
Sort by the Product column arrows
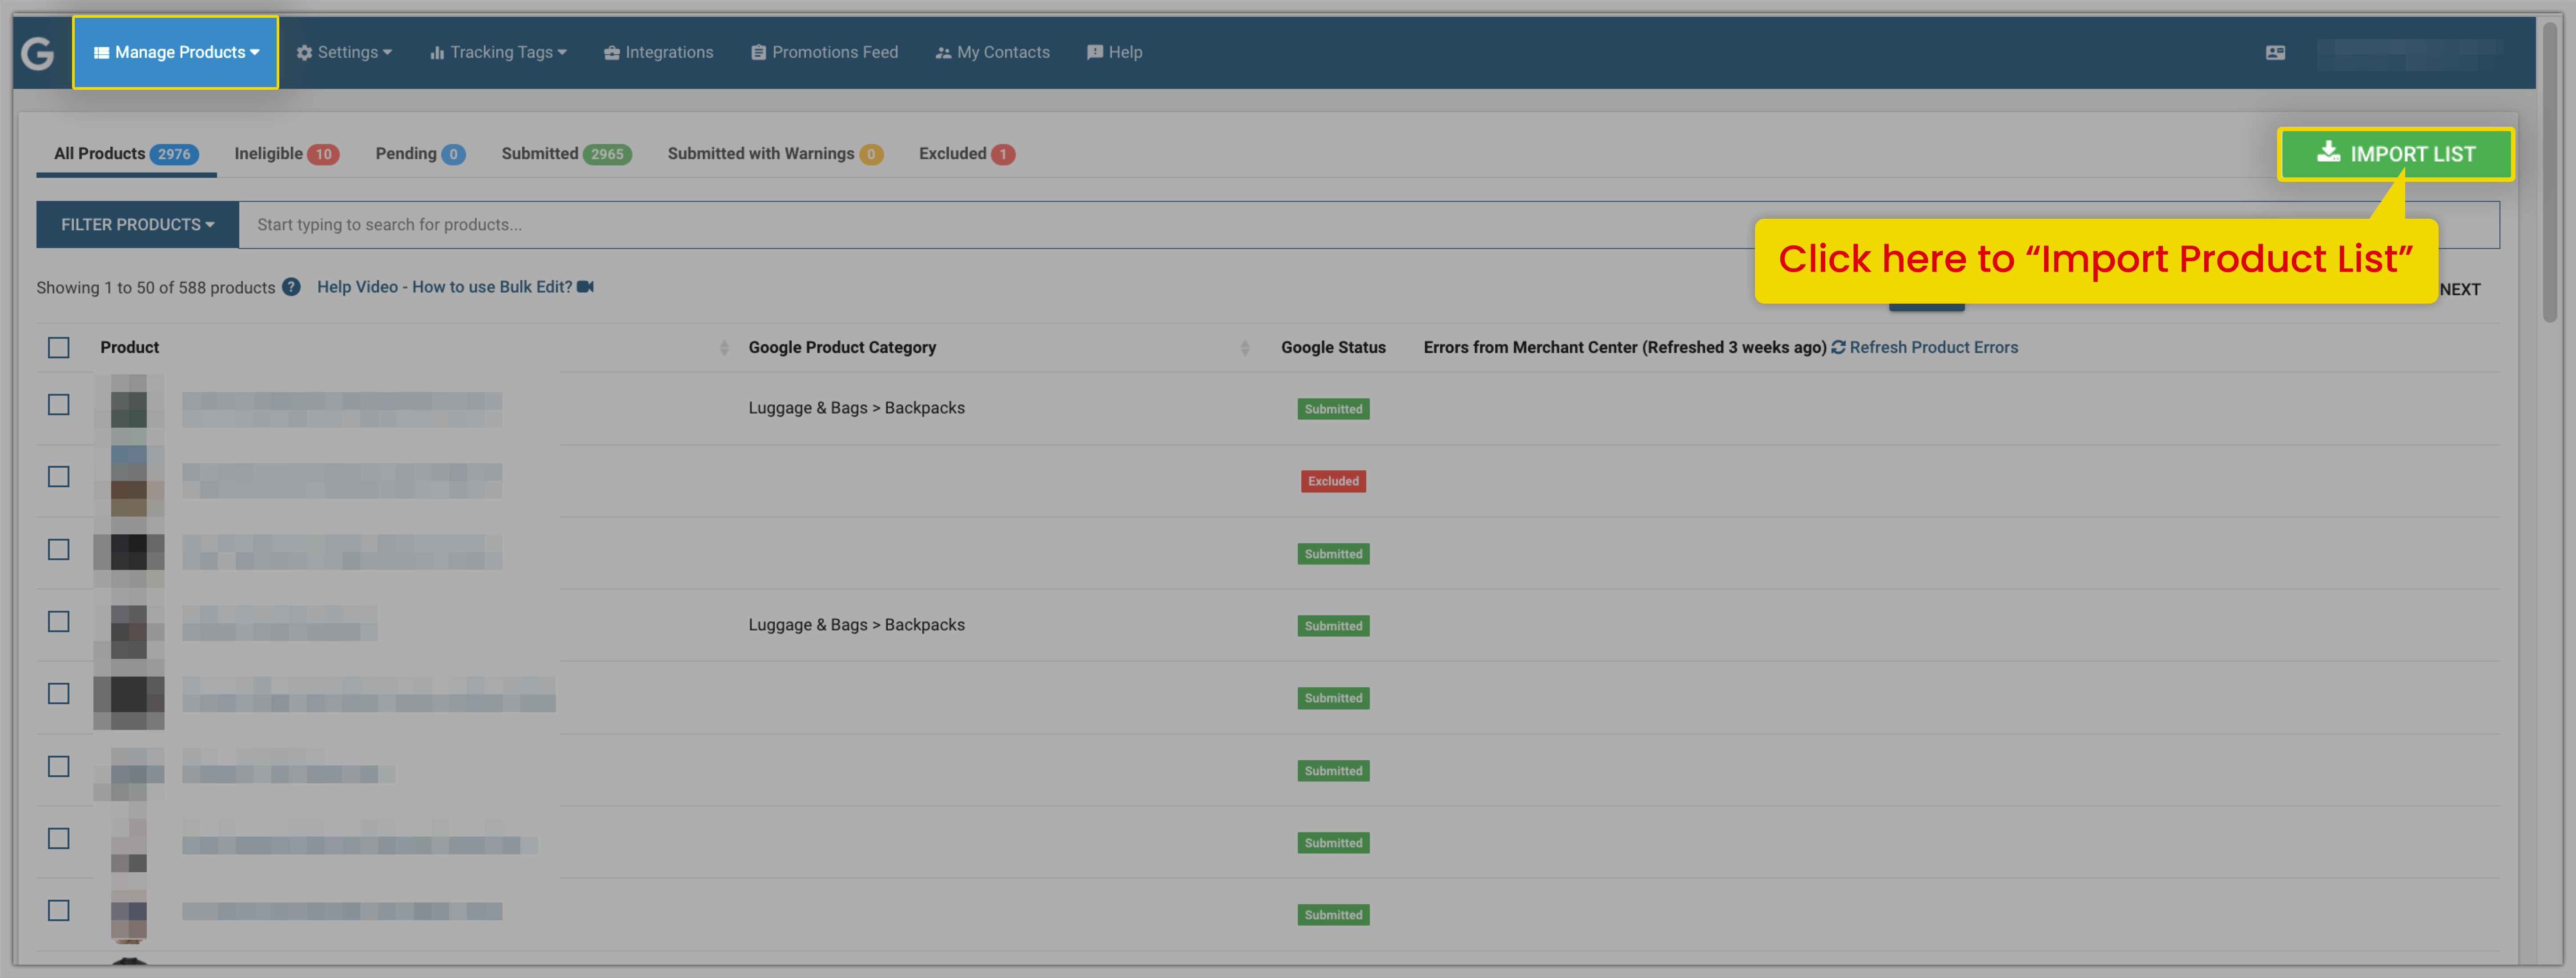(724, 347)
